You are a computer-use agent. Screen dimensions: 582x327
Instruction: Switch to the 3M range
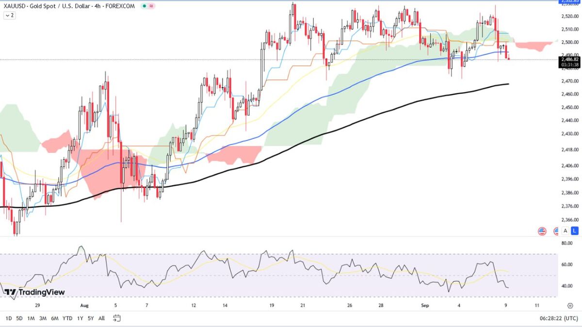coord(43,318)
